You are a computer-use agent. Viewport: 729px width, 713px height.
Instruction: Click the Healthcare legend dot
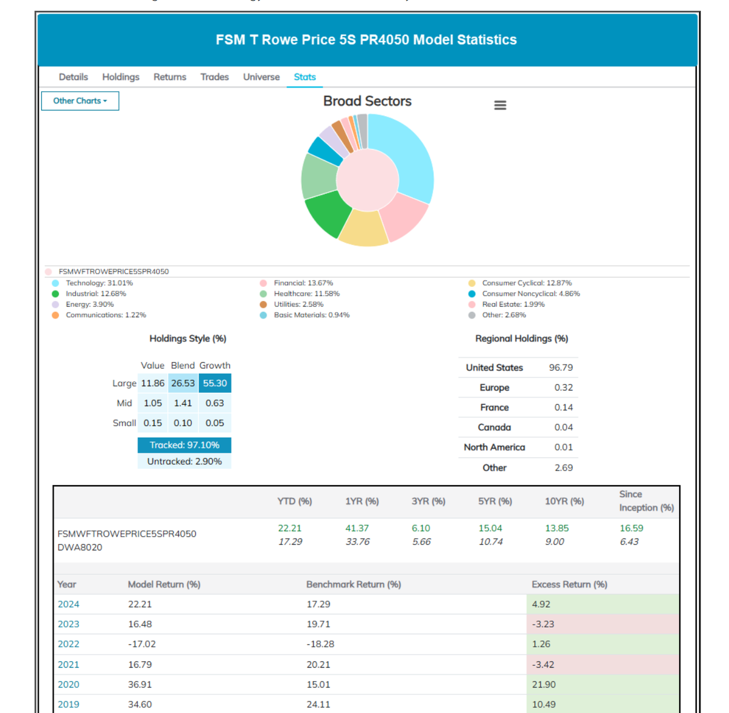(263, 294)
